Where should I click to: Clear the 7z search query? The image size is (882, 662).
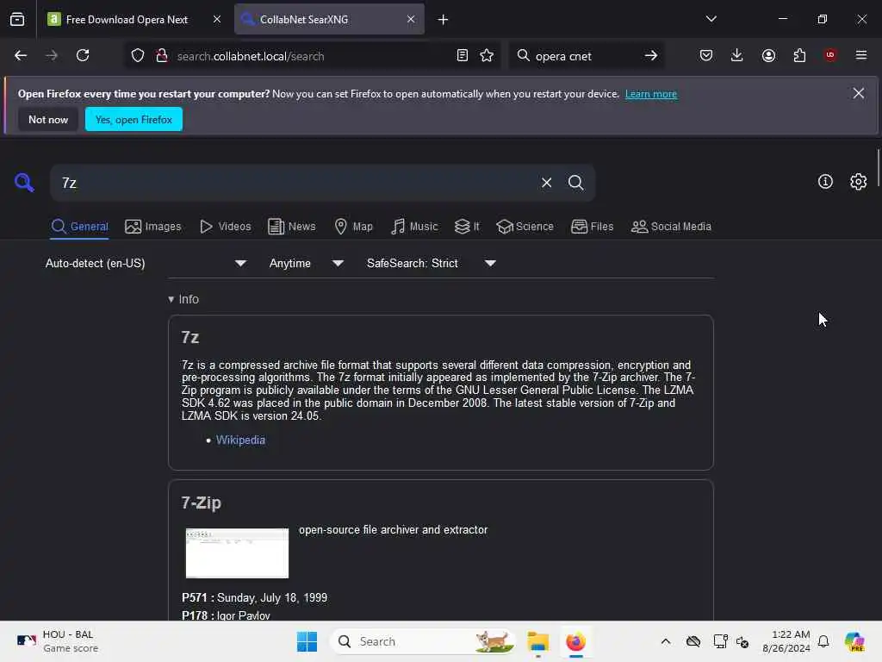(546, 183)
